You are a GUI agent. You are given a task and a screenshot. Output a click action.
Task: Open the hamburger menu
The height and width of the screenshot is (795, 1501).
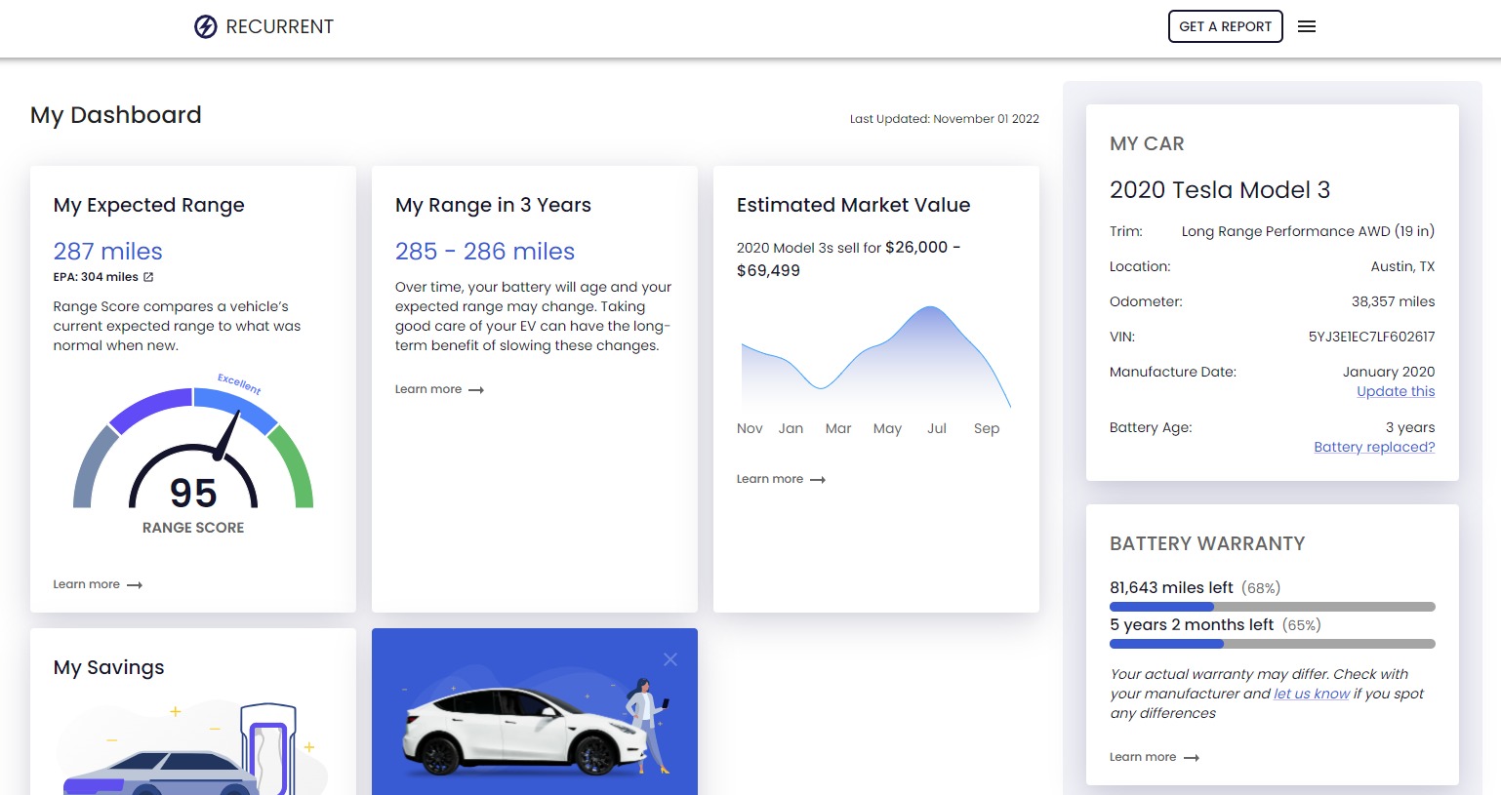[1307, 26]
